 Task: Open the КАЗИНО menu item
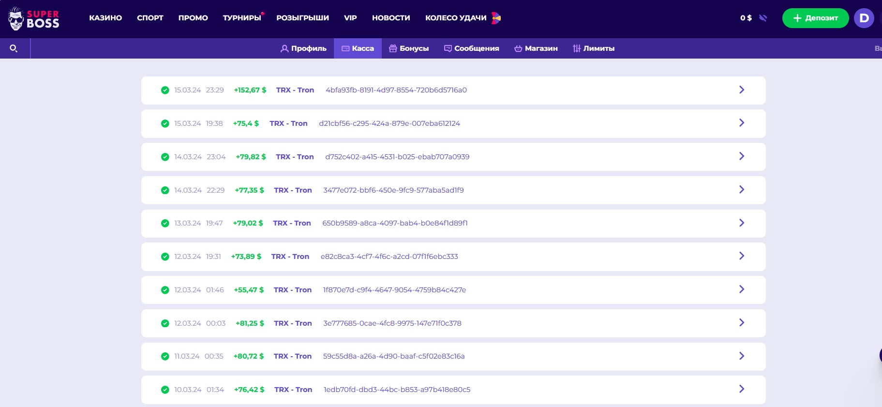click(x=105, y=18)
